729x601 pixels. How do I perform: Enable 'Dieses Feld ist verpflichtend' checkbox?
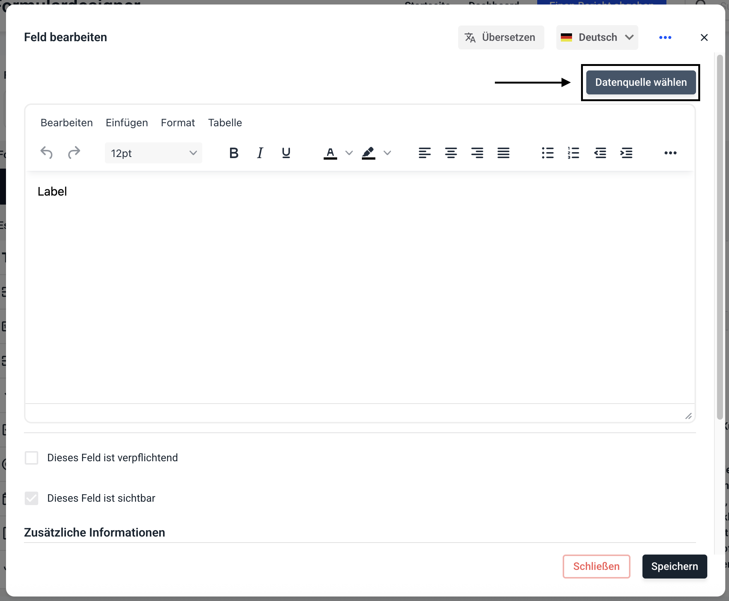tap(31, 458)
